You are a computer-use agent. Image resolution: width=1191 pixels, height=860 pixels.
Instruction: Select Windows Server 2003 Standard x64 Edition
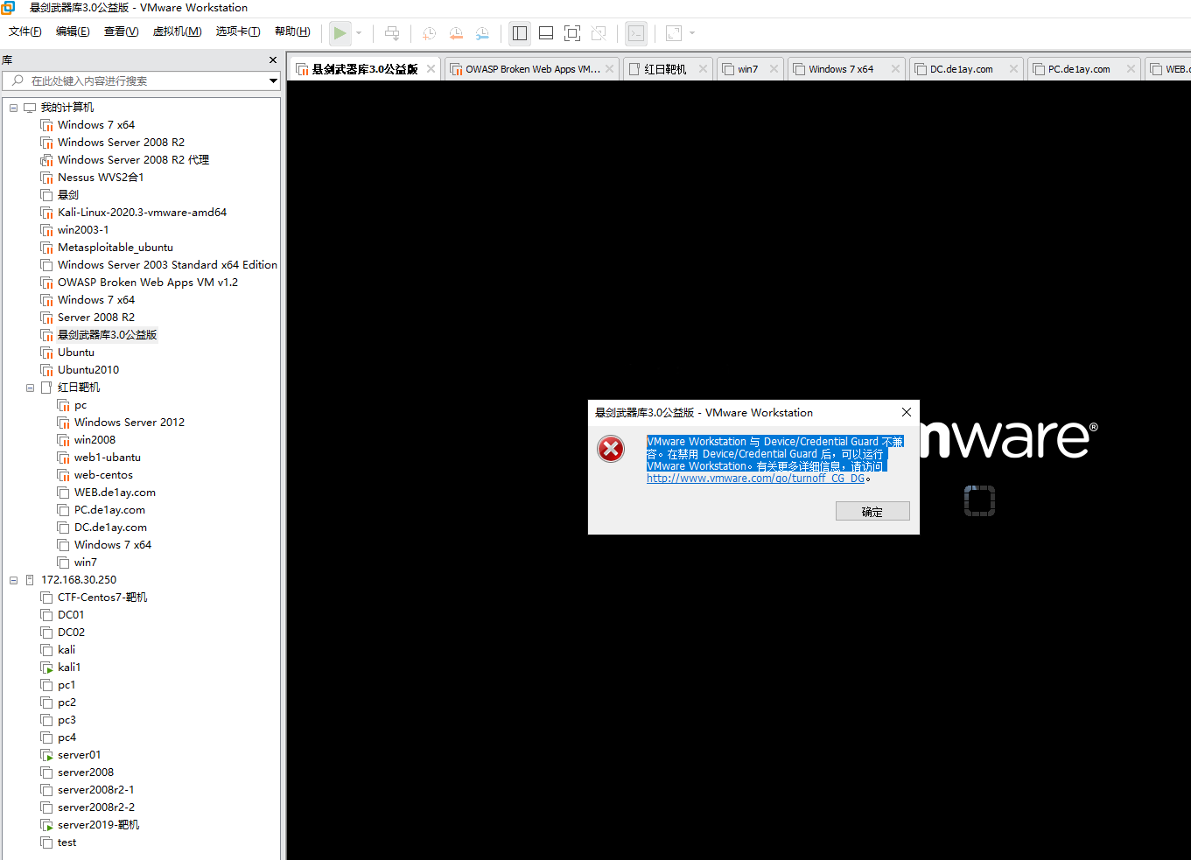[x=167, y=265]
